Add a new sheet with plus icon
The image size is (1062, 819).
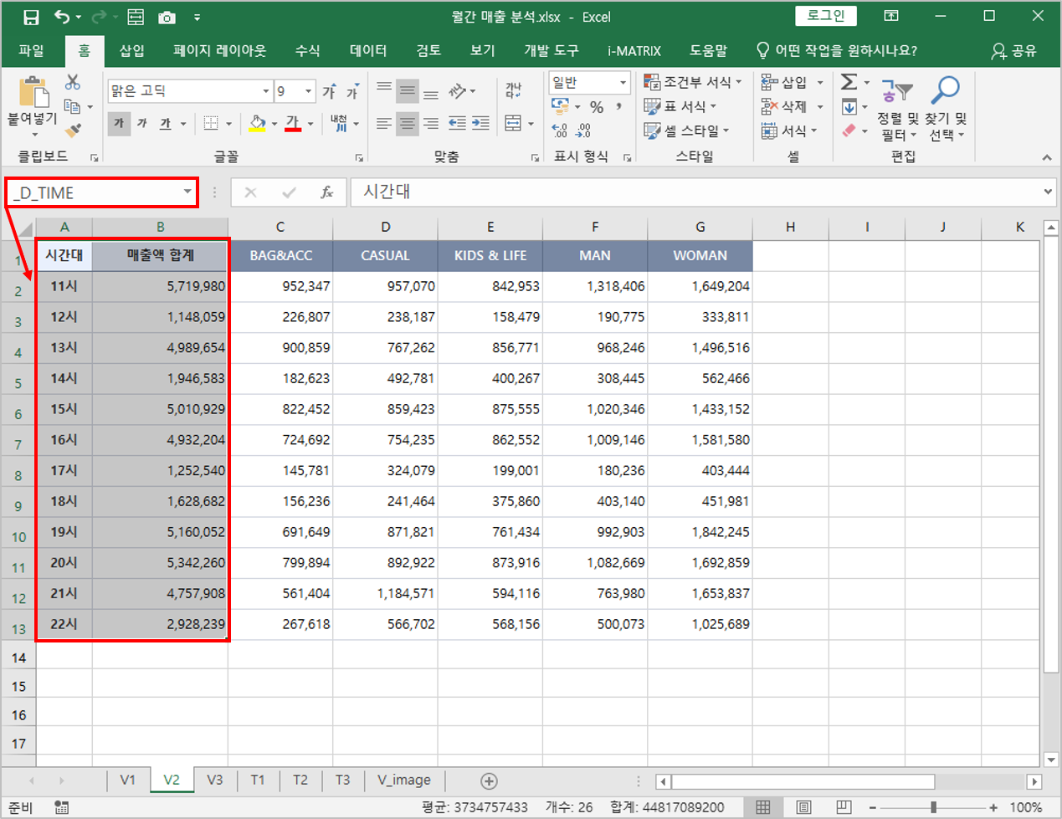489,781
